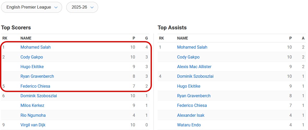Select Dominik Szoboszlai in Top Assists
The height and width of the screenshot is (130, 308).
(195, 76)
